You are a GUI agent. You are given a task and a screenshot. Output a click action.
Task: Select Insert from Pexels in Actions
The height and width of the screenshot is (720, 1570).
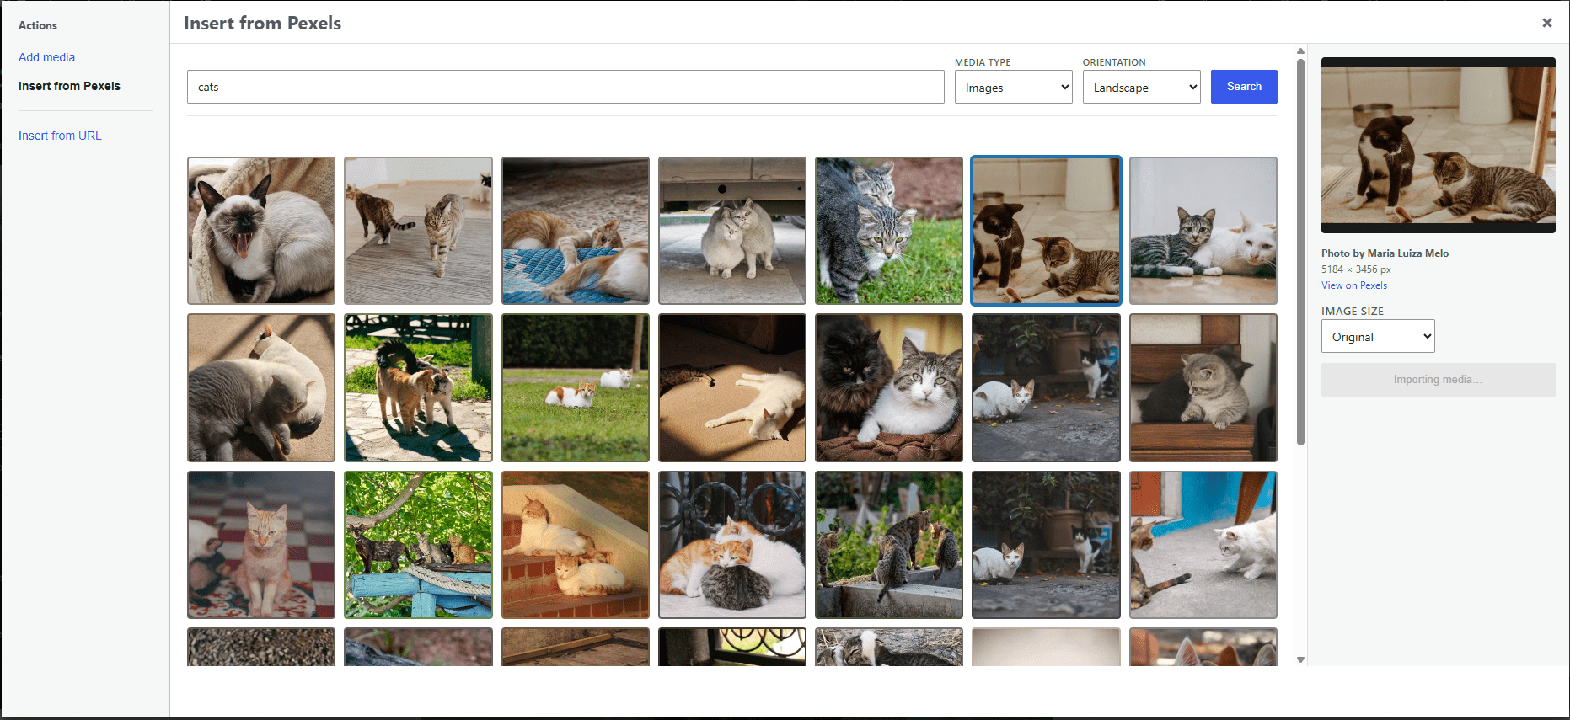click(x=69, y=86)
